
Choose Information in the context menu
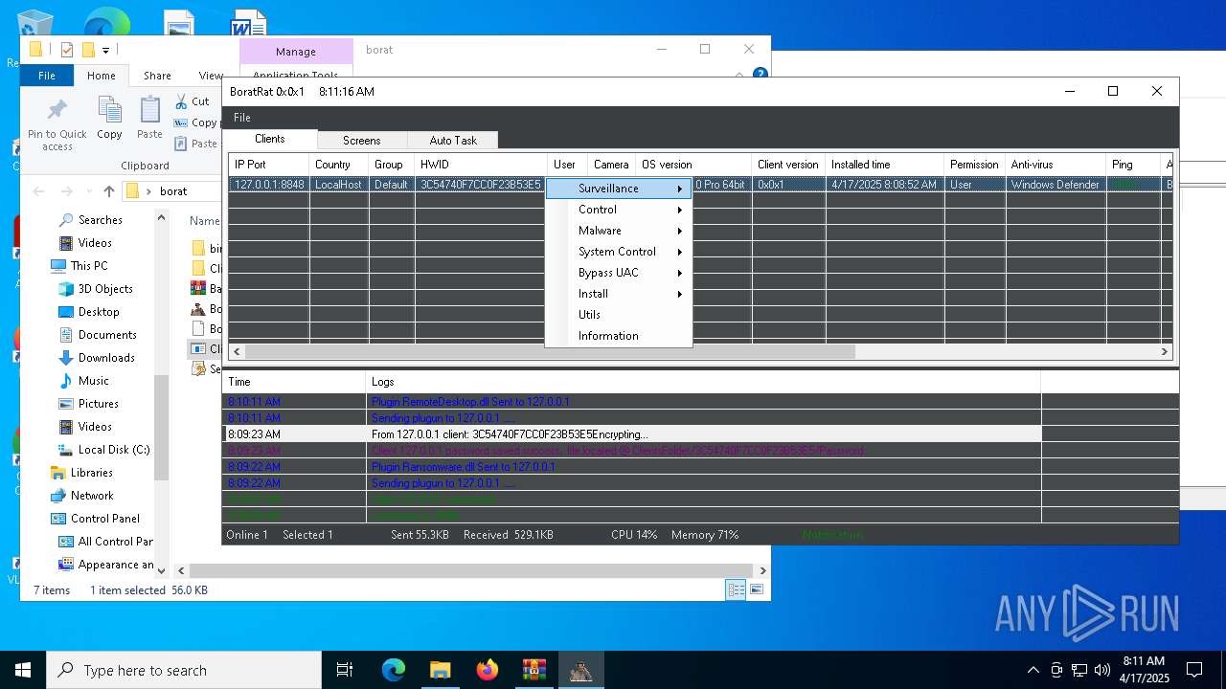[x=619, y=336]
